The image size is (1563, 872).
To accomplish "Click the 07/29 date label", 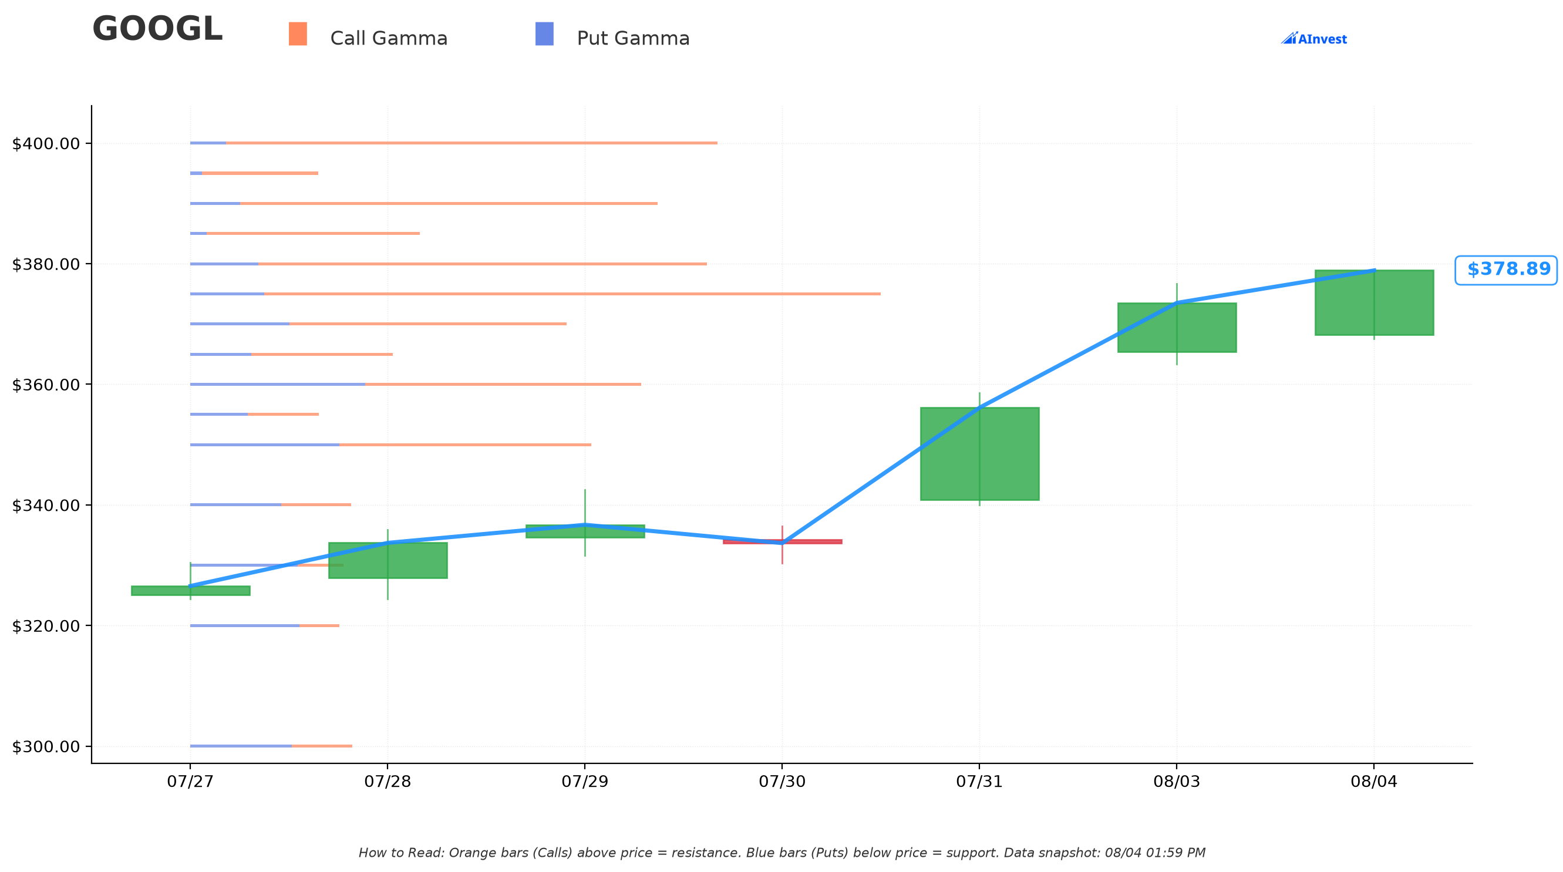I will [585, 782].
